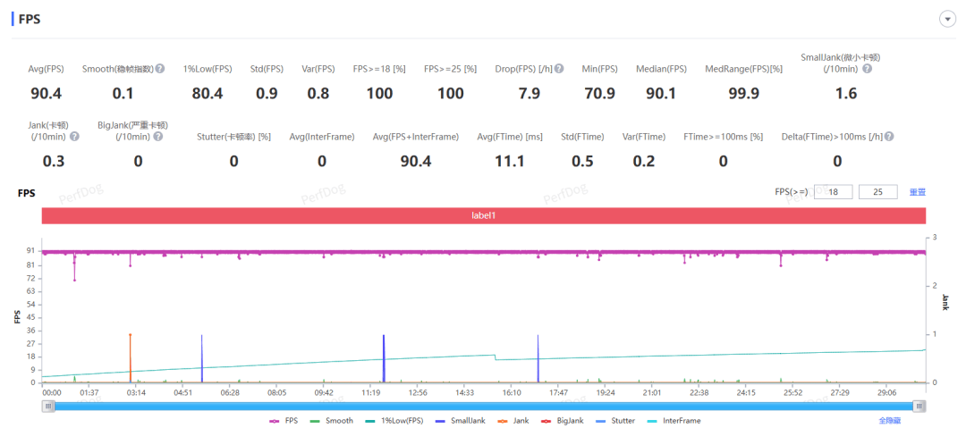Image resolution: width=966 pixels, height=428 pixels.
Task: Click 全隐藏 to hide all series
Action: 889,420
